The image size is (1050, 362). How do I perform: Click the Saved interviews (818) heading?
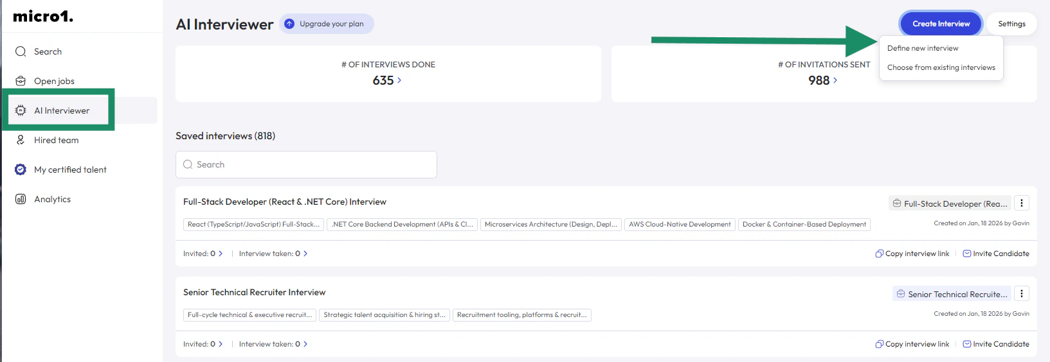(x=226, y=136)
